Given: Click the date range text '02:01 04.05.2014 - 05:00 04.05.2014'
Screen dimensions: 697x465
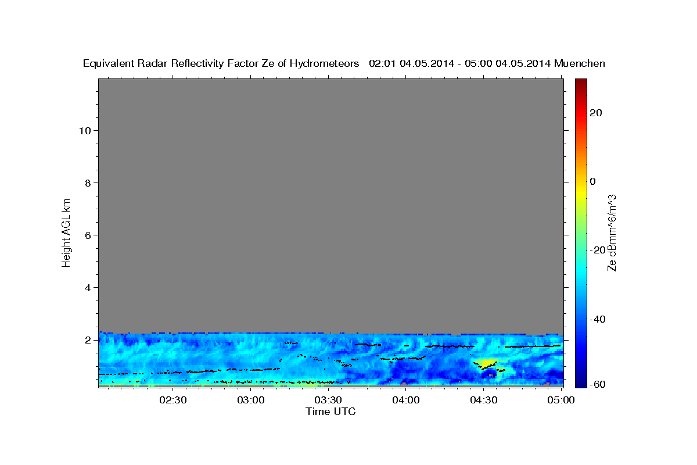Looking at the screenshot, I should tap(460, 63).
